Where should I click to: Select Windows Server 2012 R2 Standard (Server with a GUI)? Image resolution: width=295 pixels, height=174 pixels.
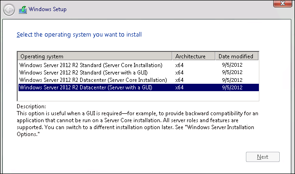138,73
